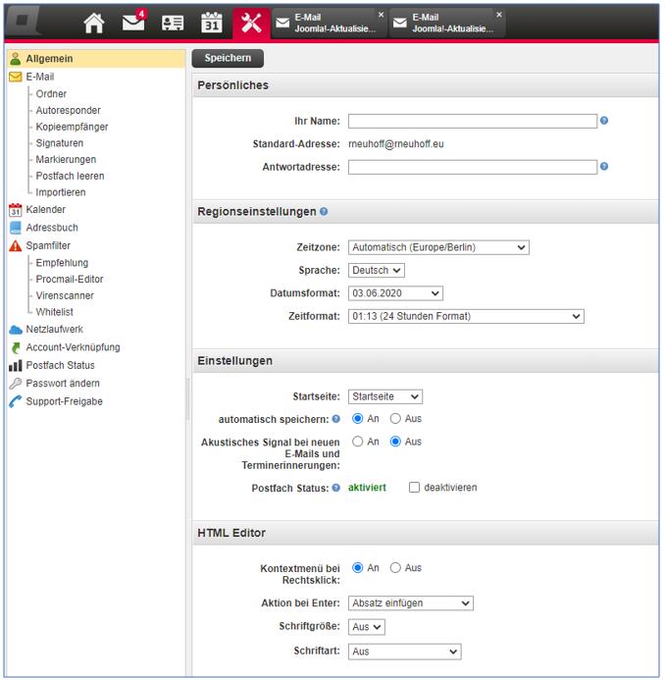This screenshot has width=665, height=680.
Task: Open the address book contacts icon in top bar
Action: 173,23
